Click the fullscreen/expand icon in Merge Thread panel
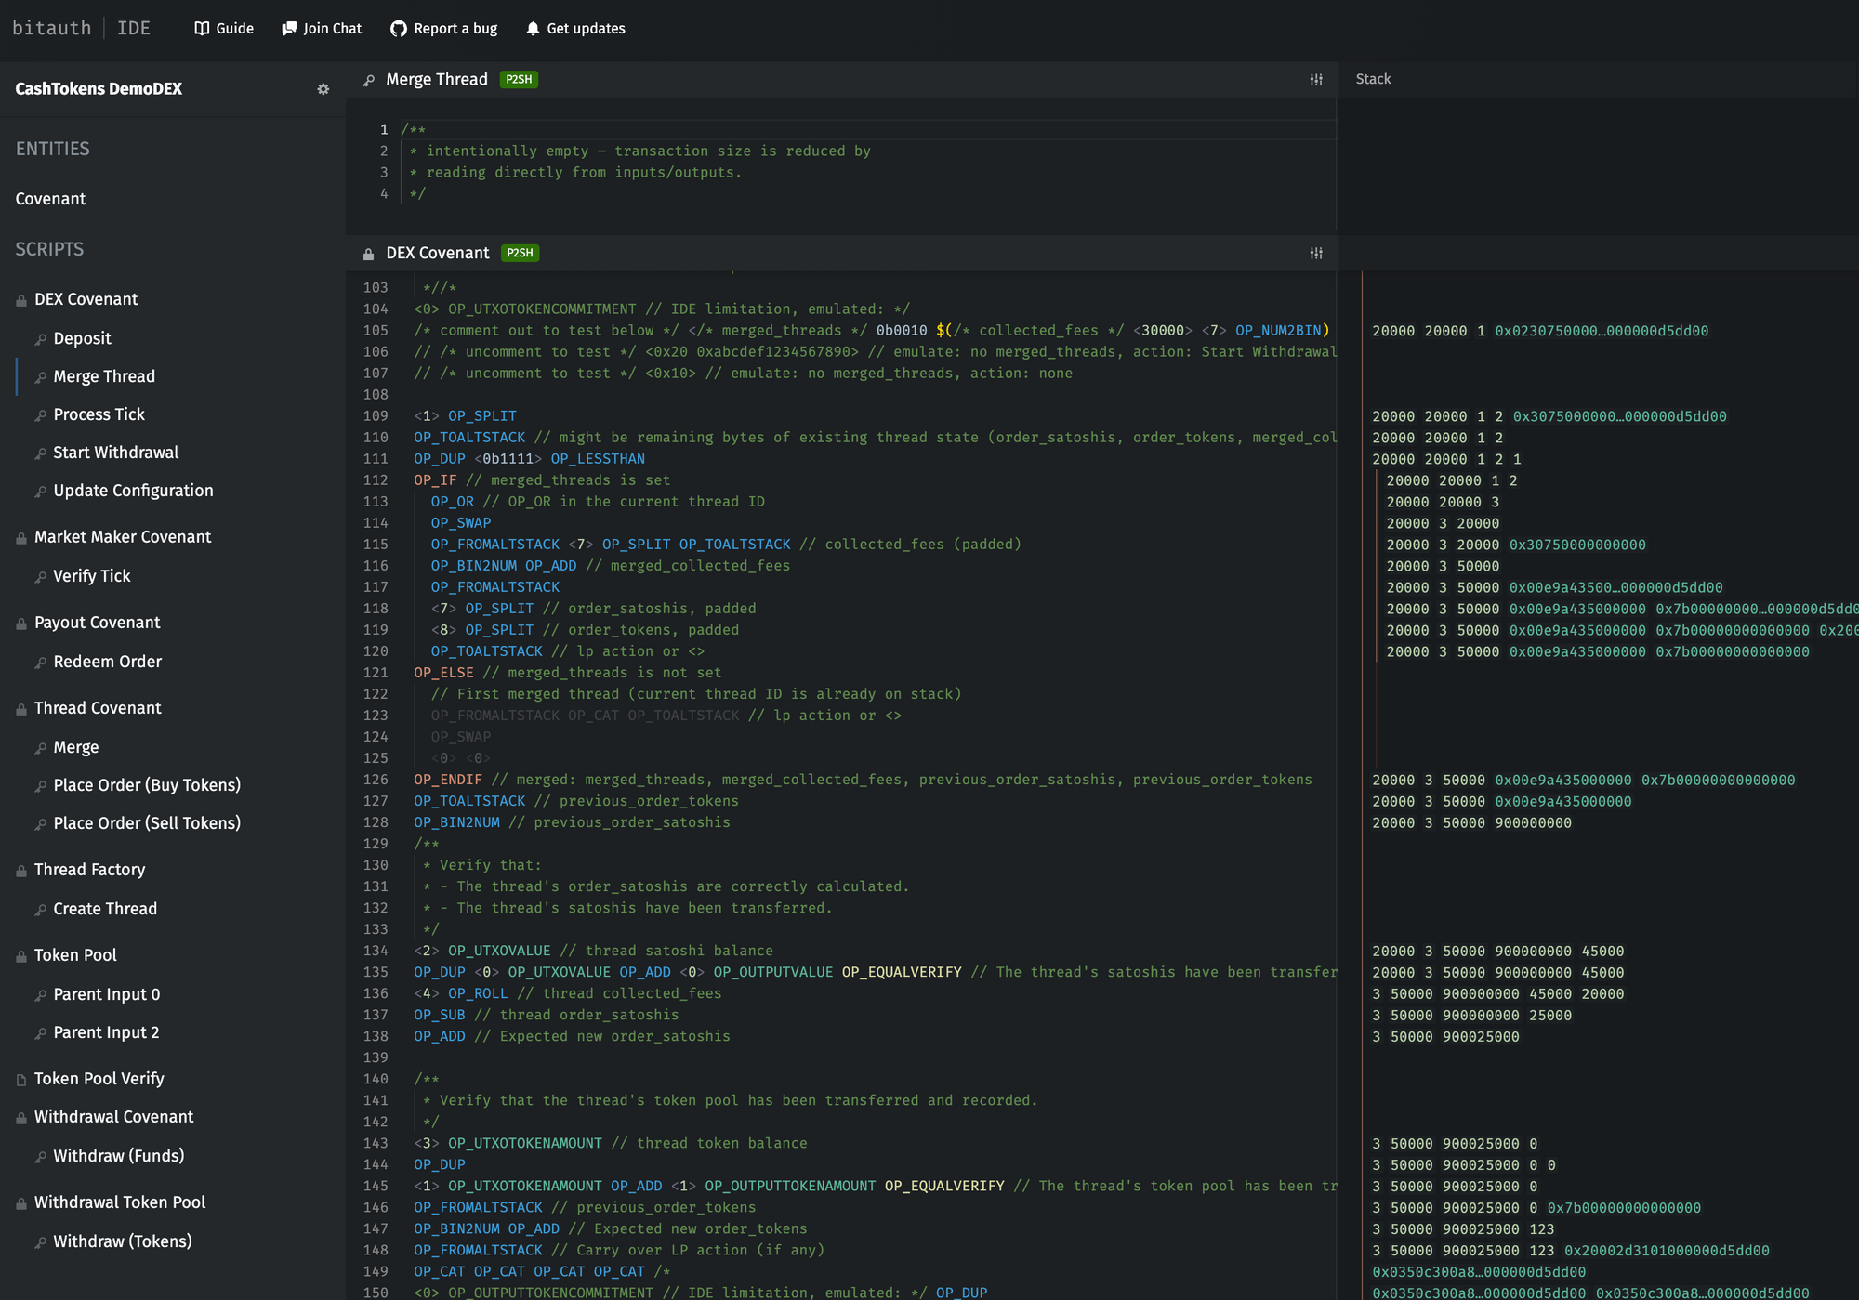 1316,79
